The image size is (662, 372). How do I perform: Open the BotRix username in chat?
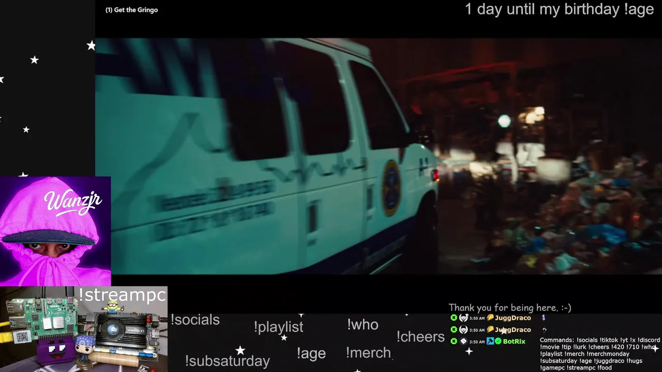point(514,342)
